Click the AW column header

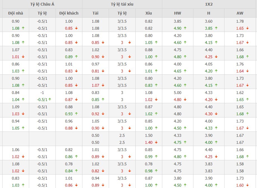pos(240,13)
